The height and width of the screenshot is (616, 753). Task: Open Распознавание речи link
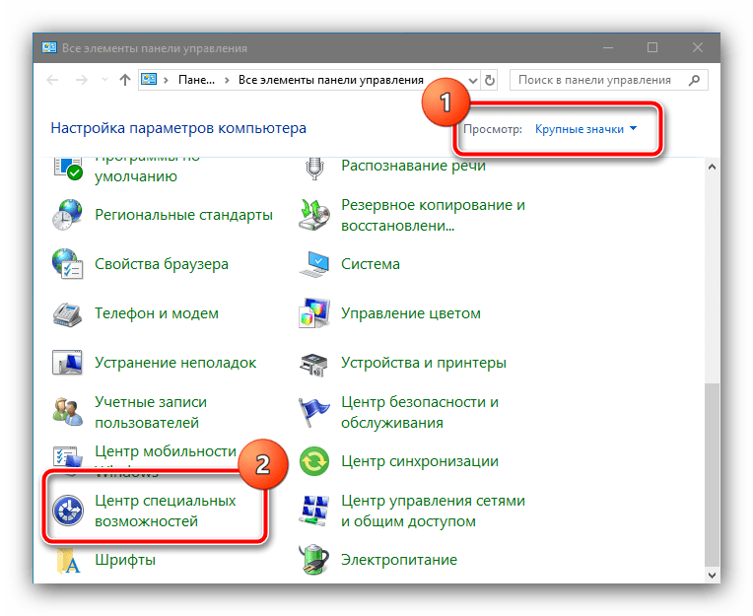coord(413,166)
